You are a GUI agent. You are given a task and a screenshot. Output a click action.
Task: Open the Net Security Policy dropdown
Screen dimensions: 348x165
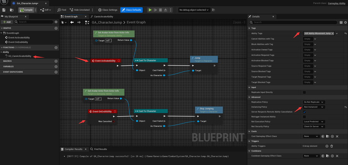pos(314,126)
